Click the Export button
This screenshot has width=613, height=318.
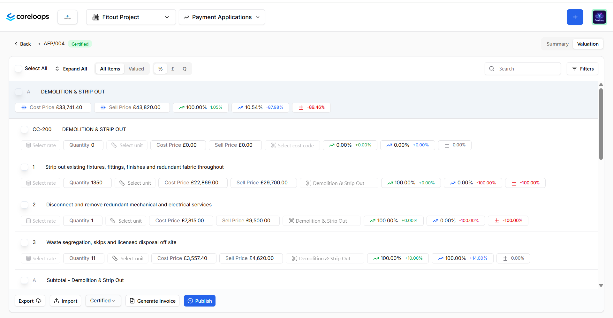[x=30, y=301]
